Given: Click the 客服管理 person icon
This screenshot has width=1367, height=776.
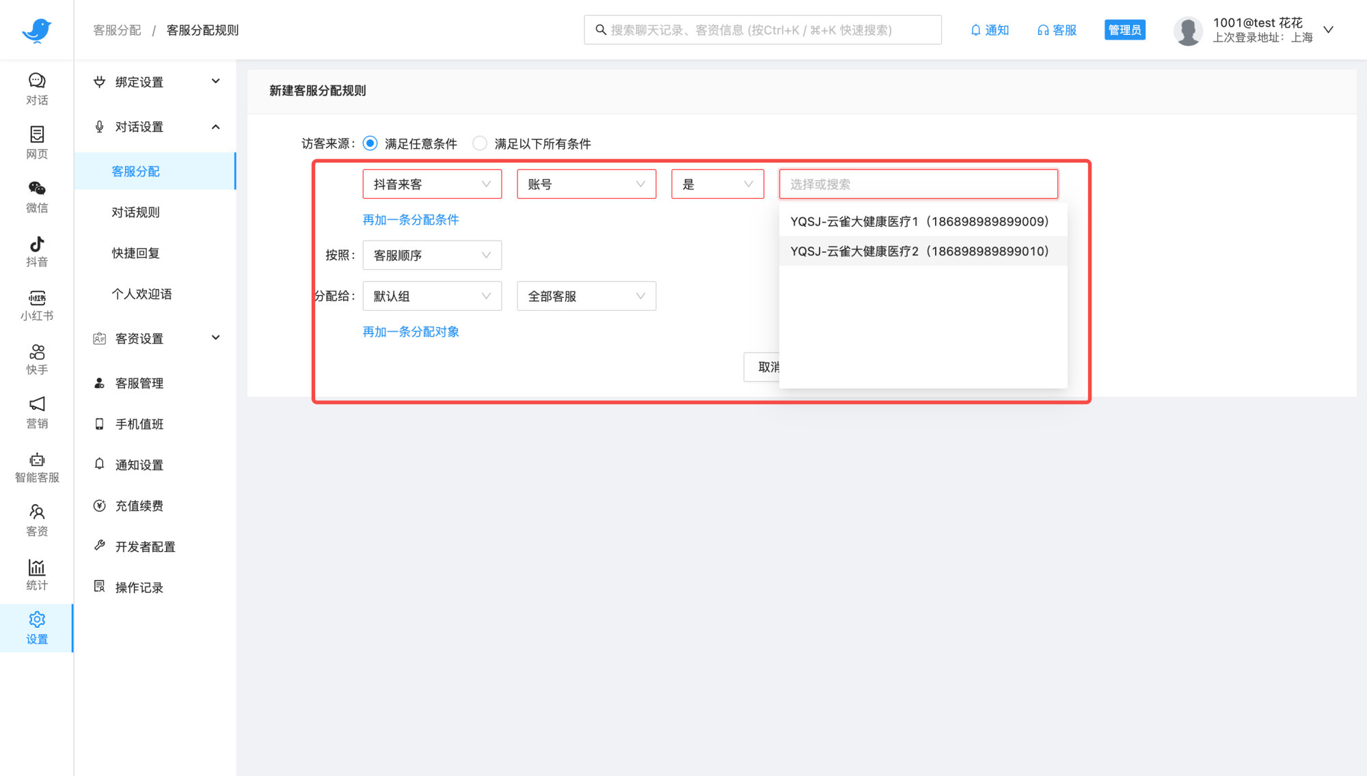Looking at the screenshot, I should click(x=100, y=383).
